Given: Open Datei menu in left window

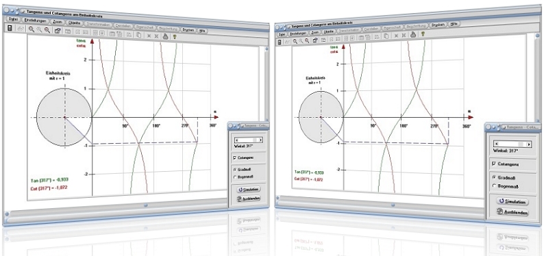Looking at the screenshot, I should coord(13,19).
